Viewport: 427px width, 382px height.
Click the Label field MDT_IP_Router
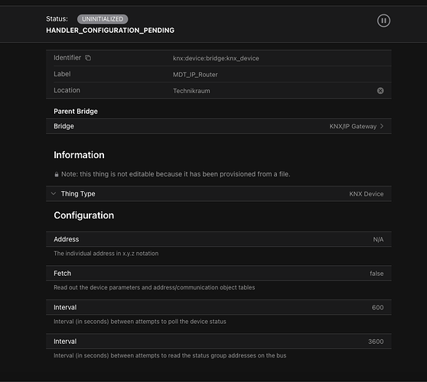[x=195, y=75]
